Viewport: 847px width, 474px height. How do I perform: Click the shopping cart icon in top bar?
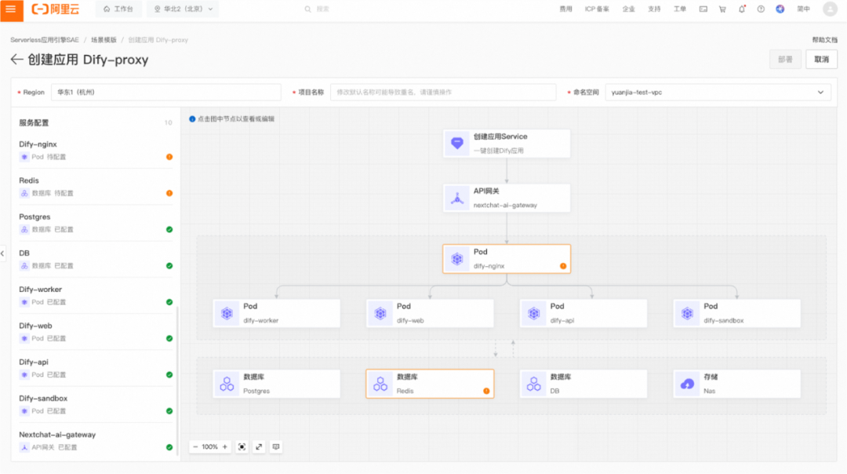[722, 9]
